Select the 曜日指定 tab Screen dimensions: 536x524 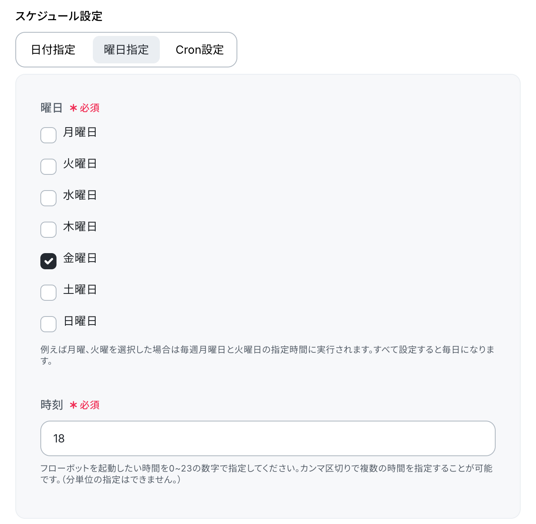coord(126,50)
